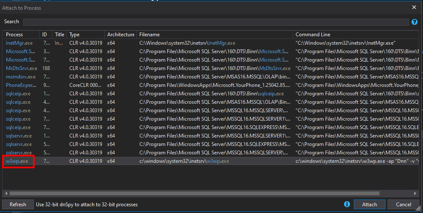
Task: Sort by the Command Line column header
Action: coord(356,35)
